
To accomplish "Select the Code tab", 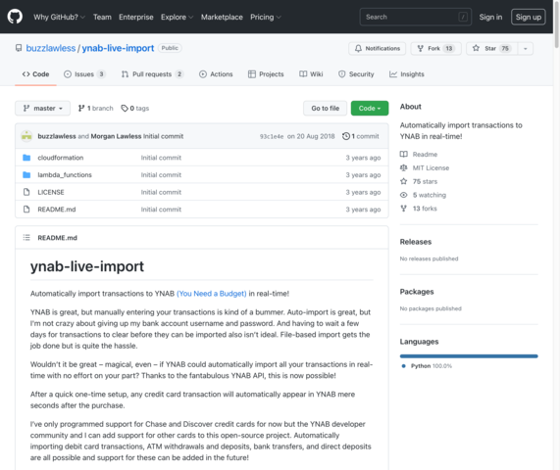I will (35, 74).
